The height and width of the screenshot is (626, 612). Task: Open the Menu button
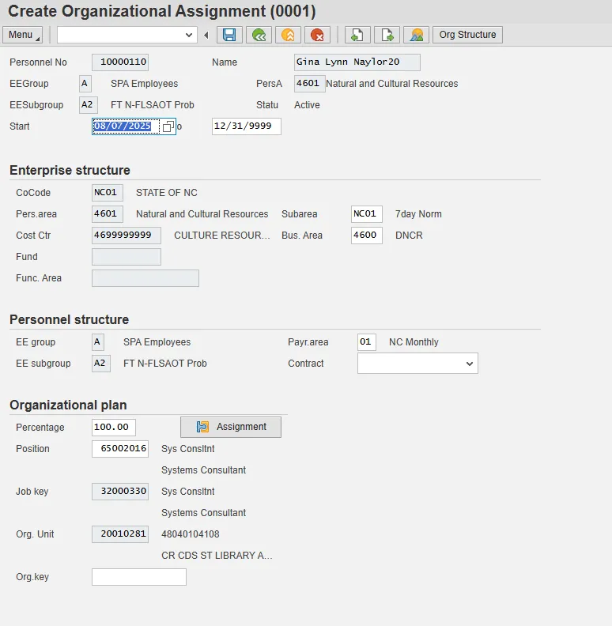(x=22, y=35)
